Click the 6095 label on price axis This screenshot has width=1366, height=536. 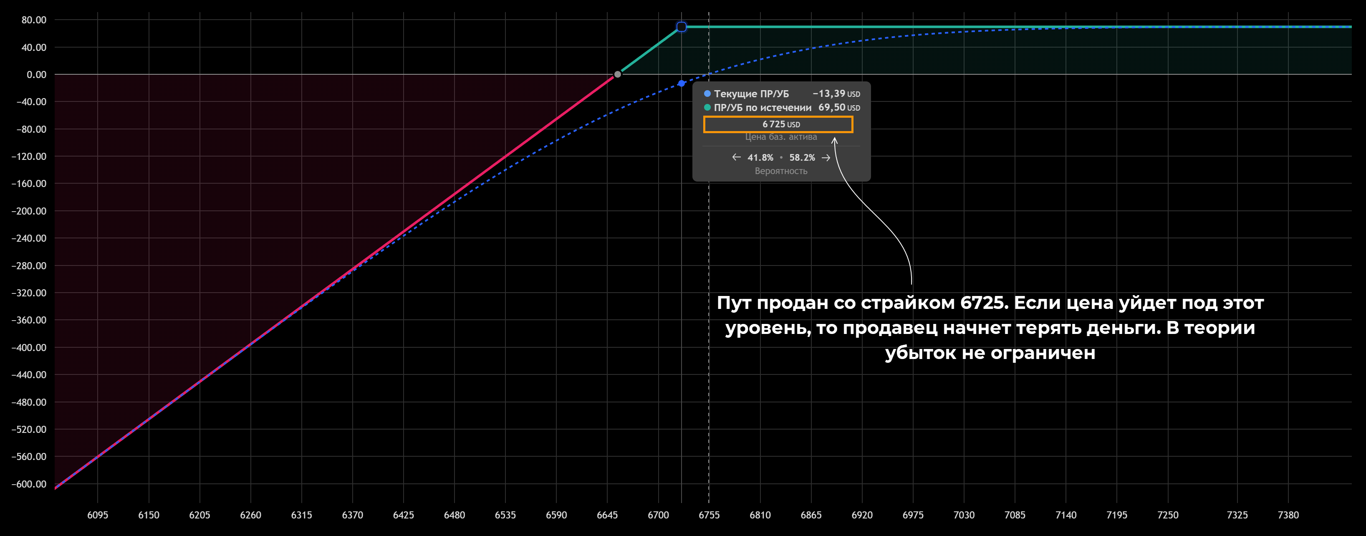pyautogui.click(x=98, y=515)
